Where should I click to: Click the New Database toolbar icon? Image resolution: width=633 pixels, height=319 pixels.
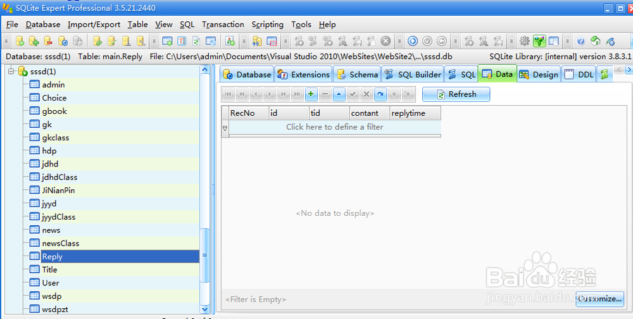(x=20, y=41)
